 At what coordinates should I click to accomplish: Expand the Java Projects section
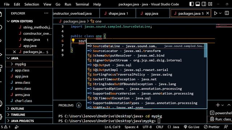pos(29,121)
